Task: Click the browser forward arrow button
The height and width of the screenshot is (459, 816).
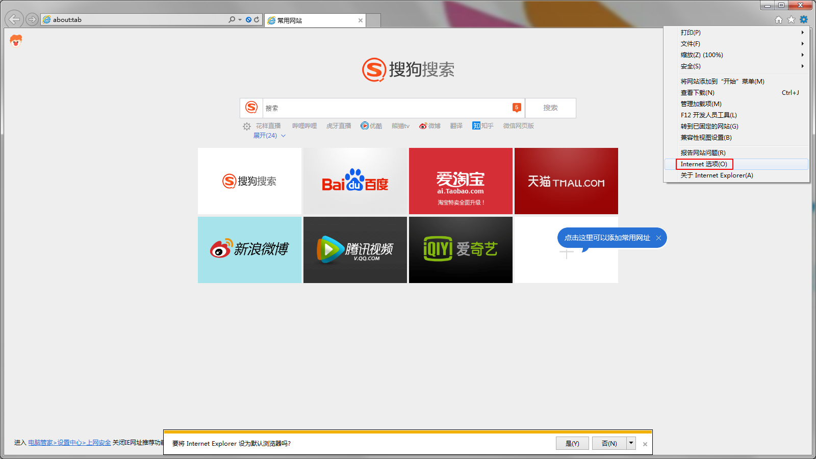Action: click(x=32, y=19)
